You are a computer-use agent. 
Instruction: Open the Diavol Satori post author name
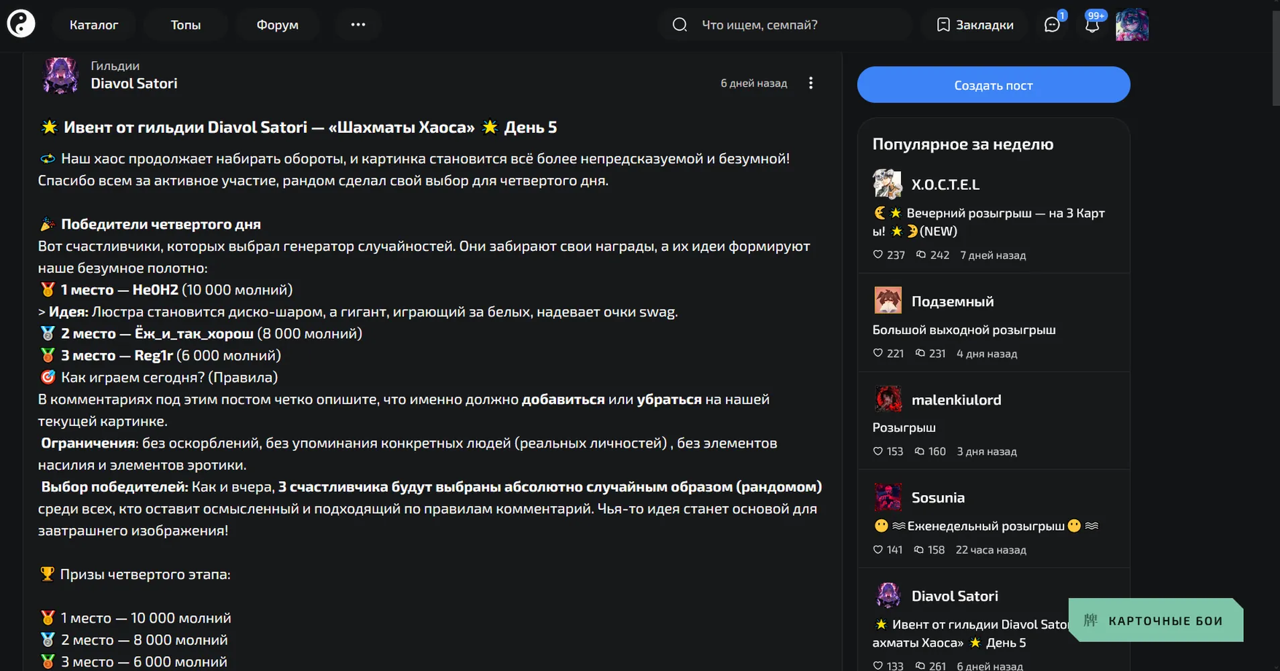(x=134, y=83)
